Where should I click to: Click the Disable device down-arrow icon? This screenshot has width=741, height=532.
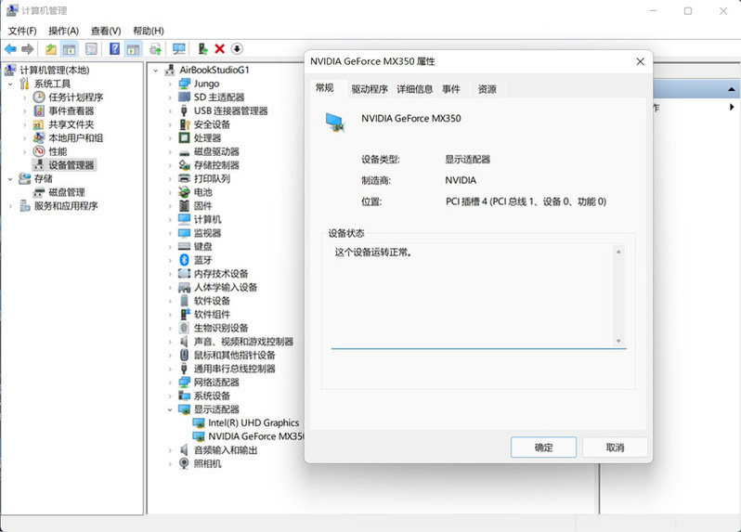coord(237,48)
